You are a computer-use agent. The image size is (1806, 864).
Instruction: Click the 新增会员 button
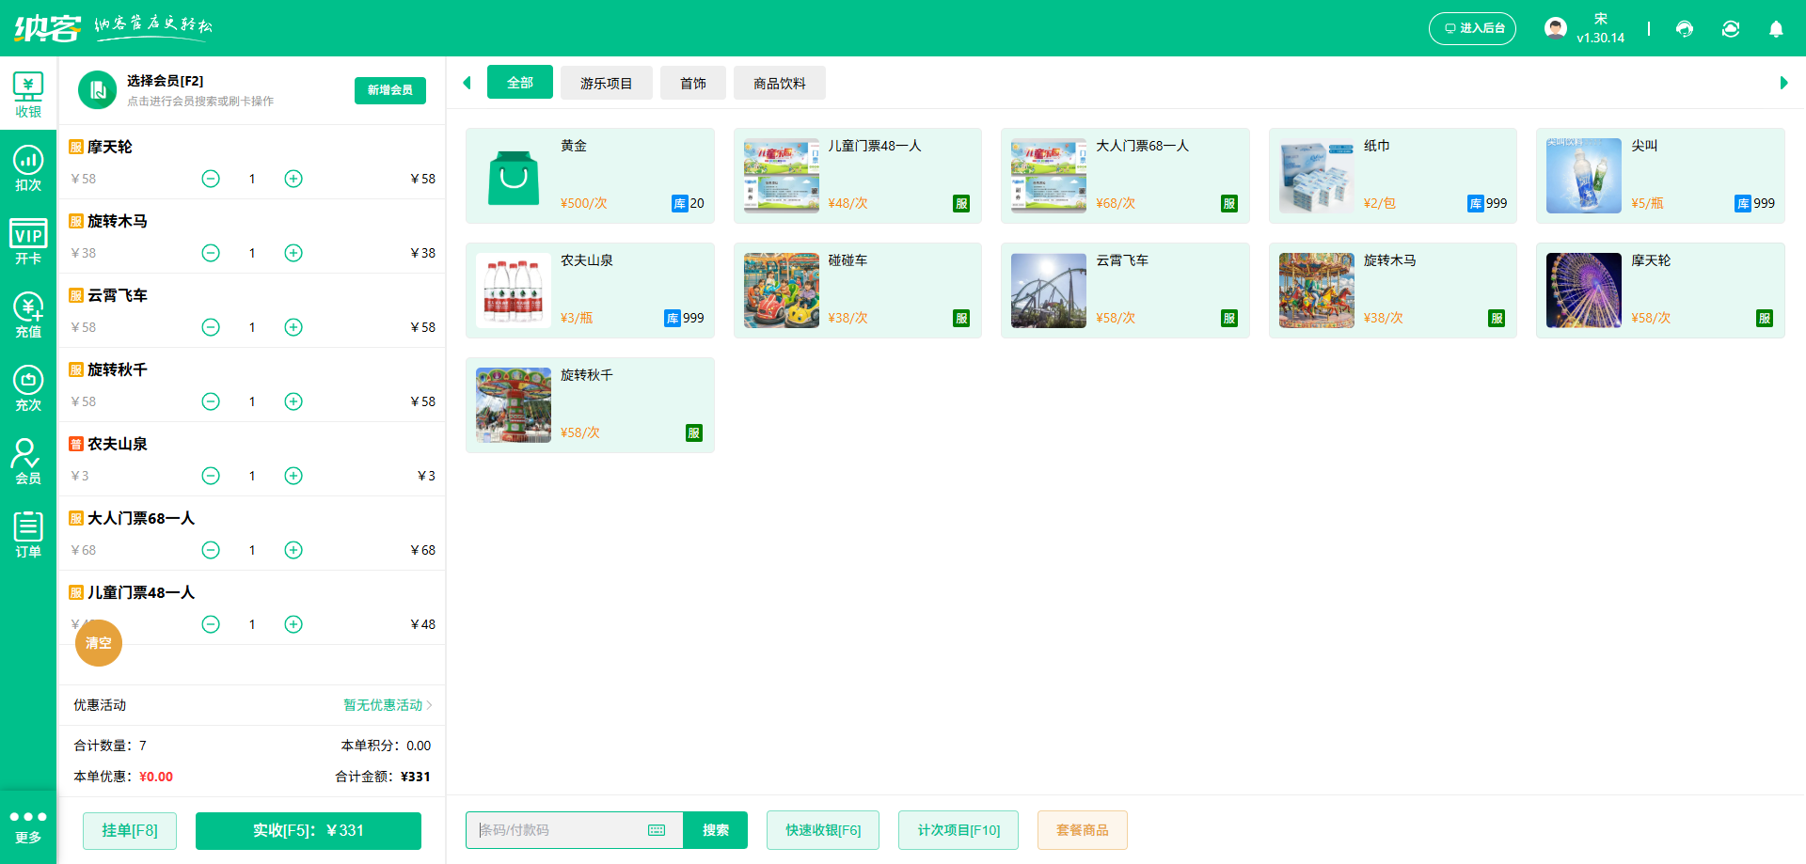(x=389, y=90)
